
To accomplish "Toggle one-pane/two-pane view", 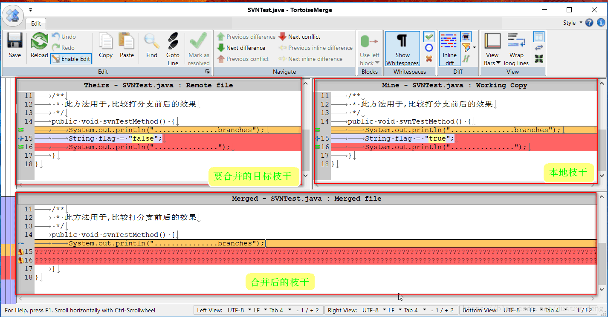I will pos(539,37).
